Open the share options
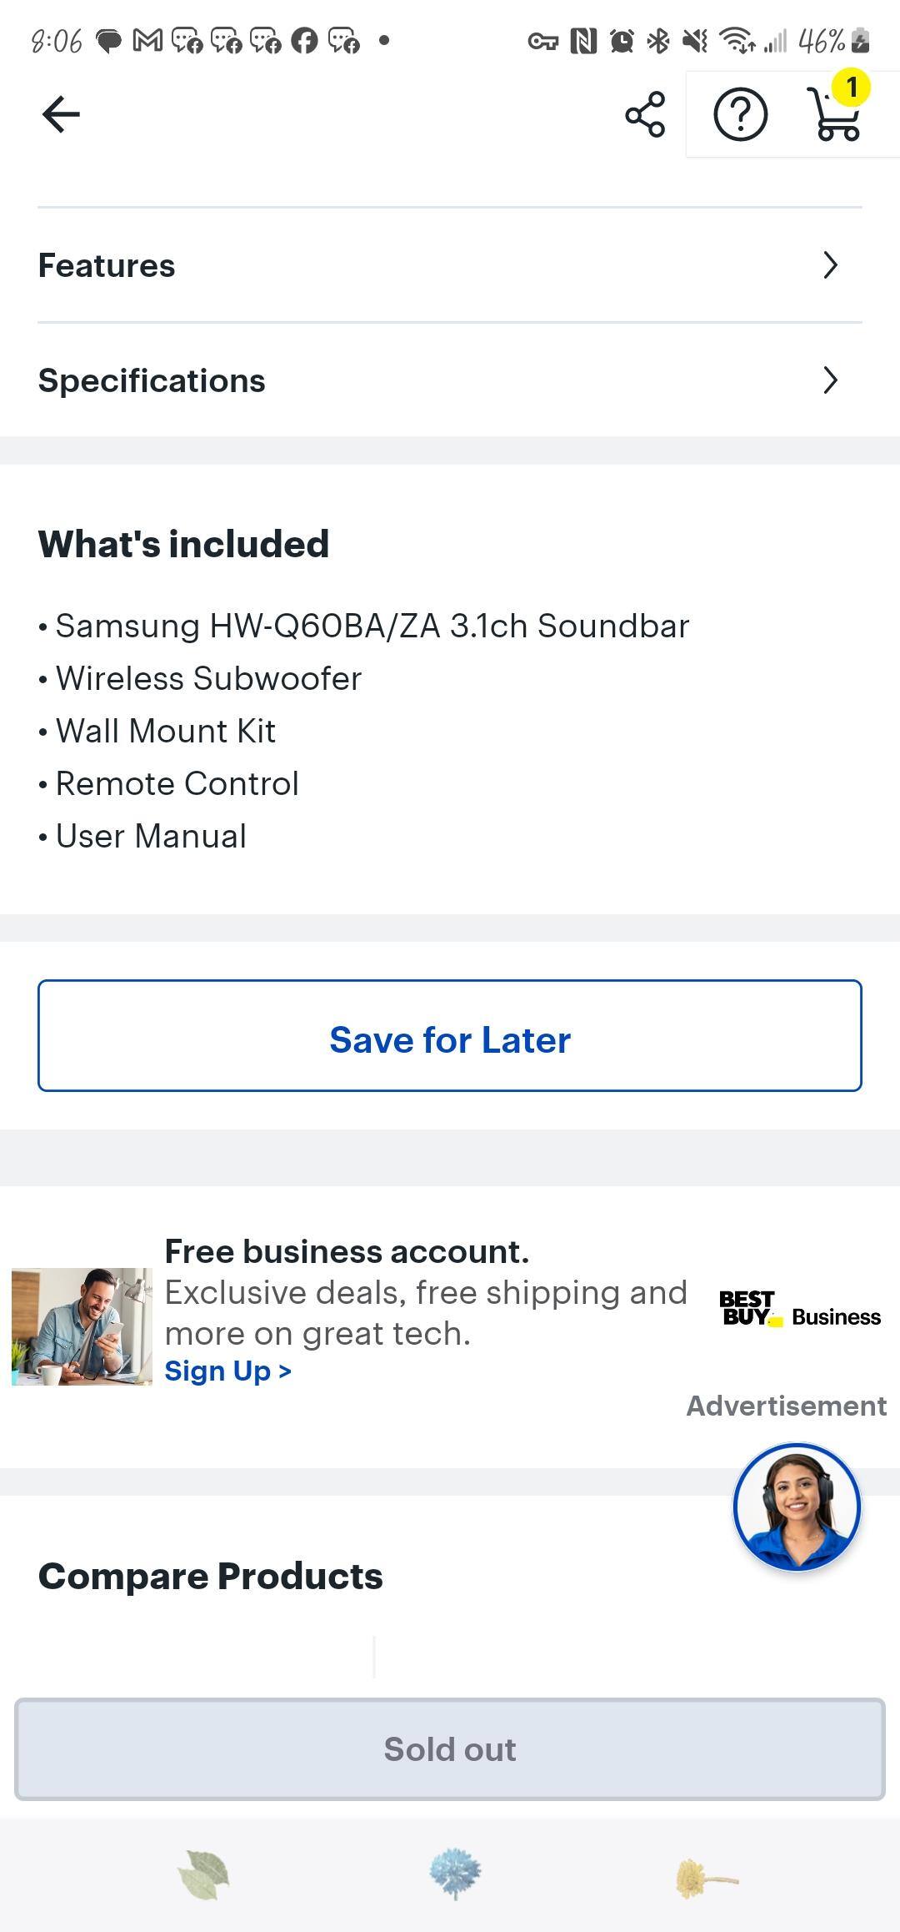 pos(643,116)
